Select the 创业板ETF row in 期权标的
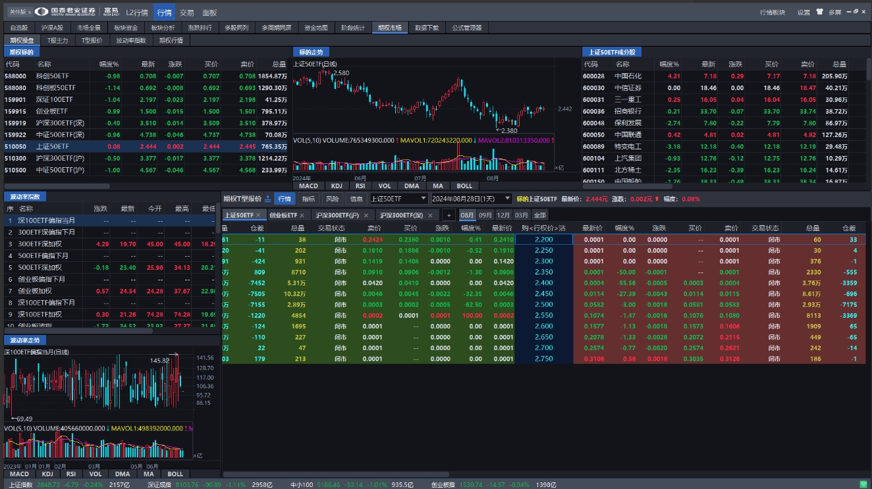The height and width of the screenshot is (489, 872). [x=146, y=111]
